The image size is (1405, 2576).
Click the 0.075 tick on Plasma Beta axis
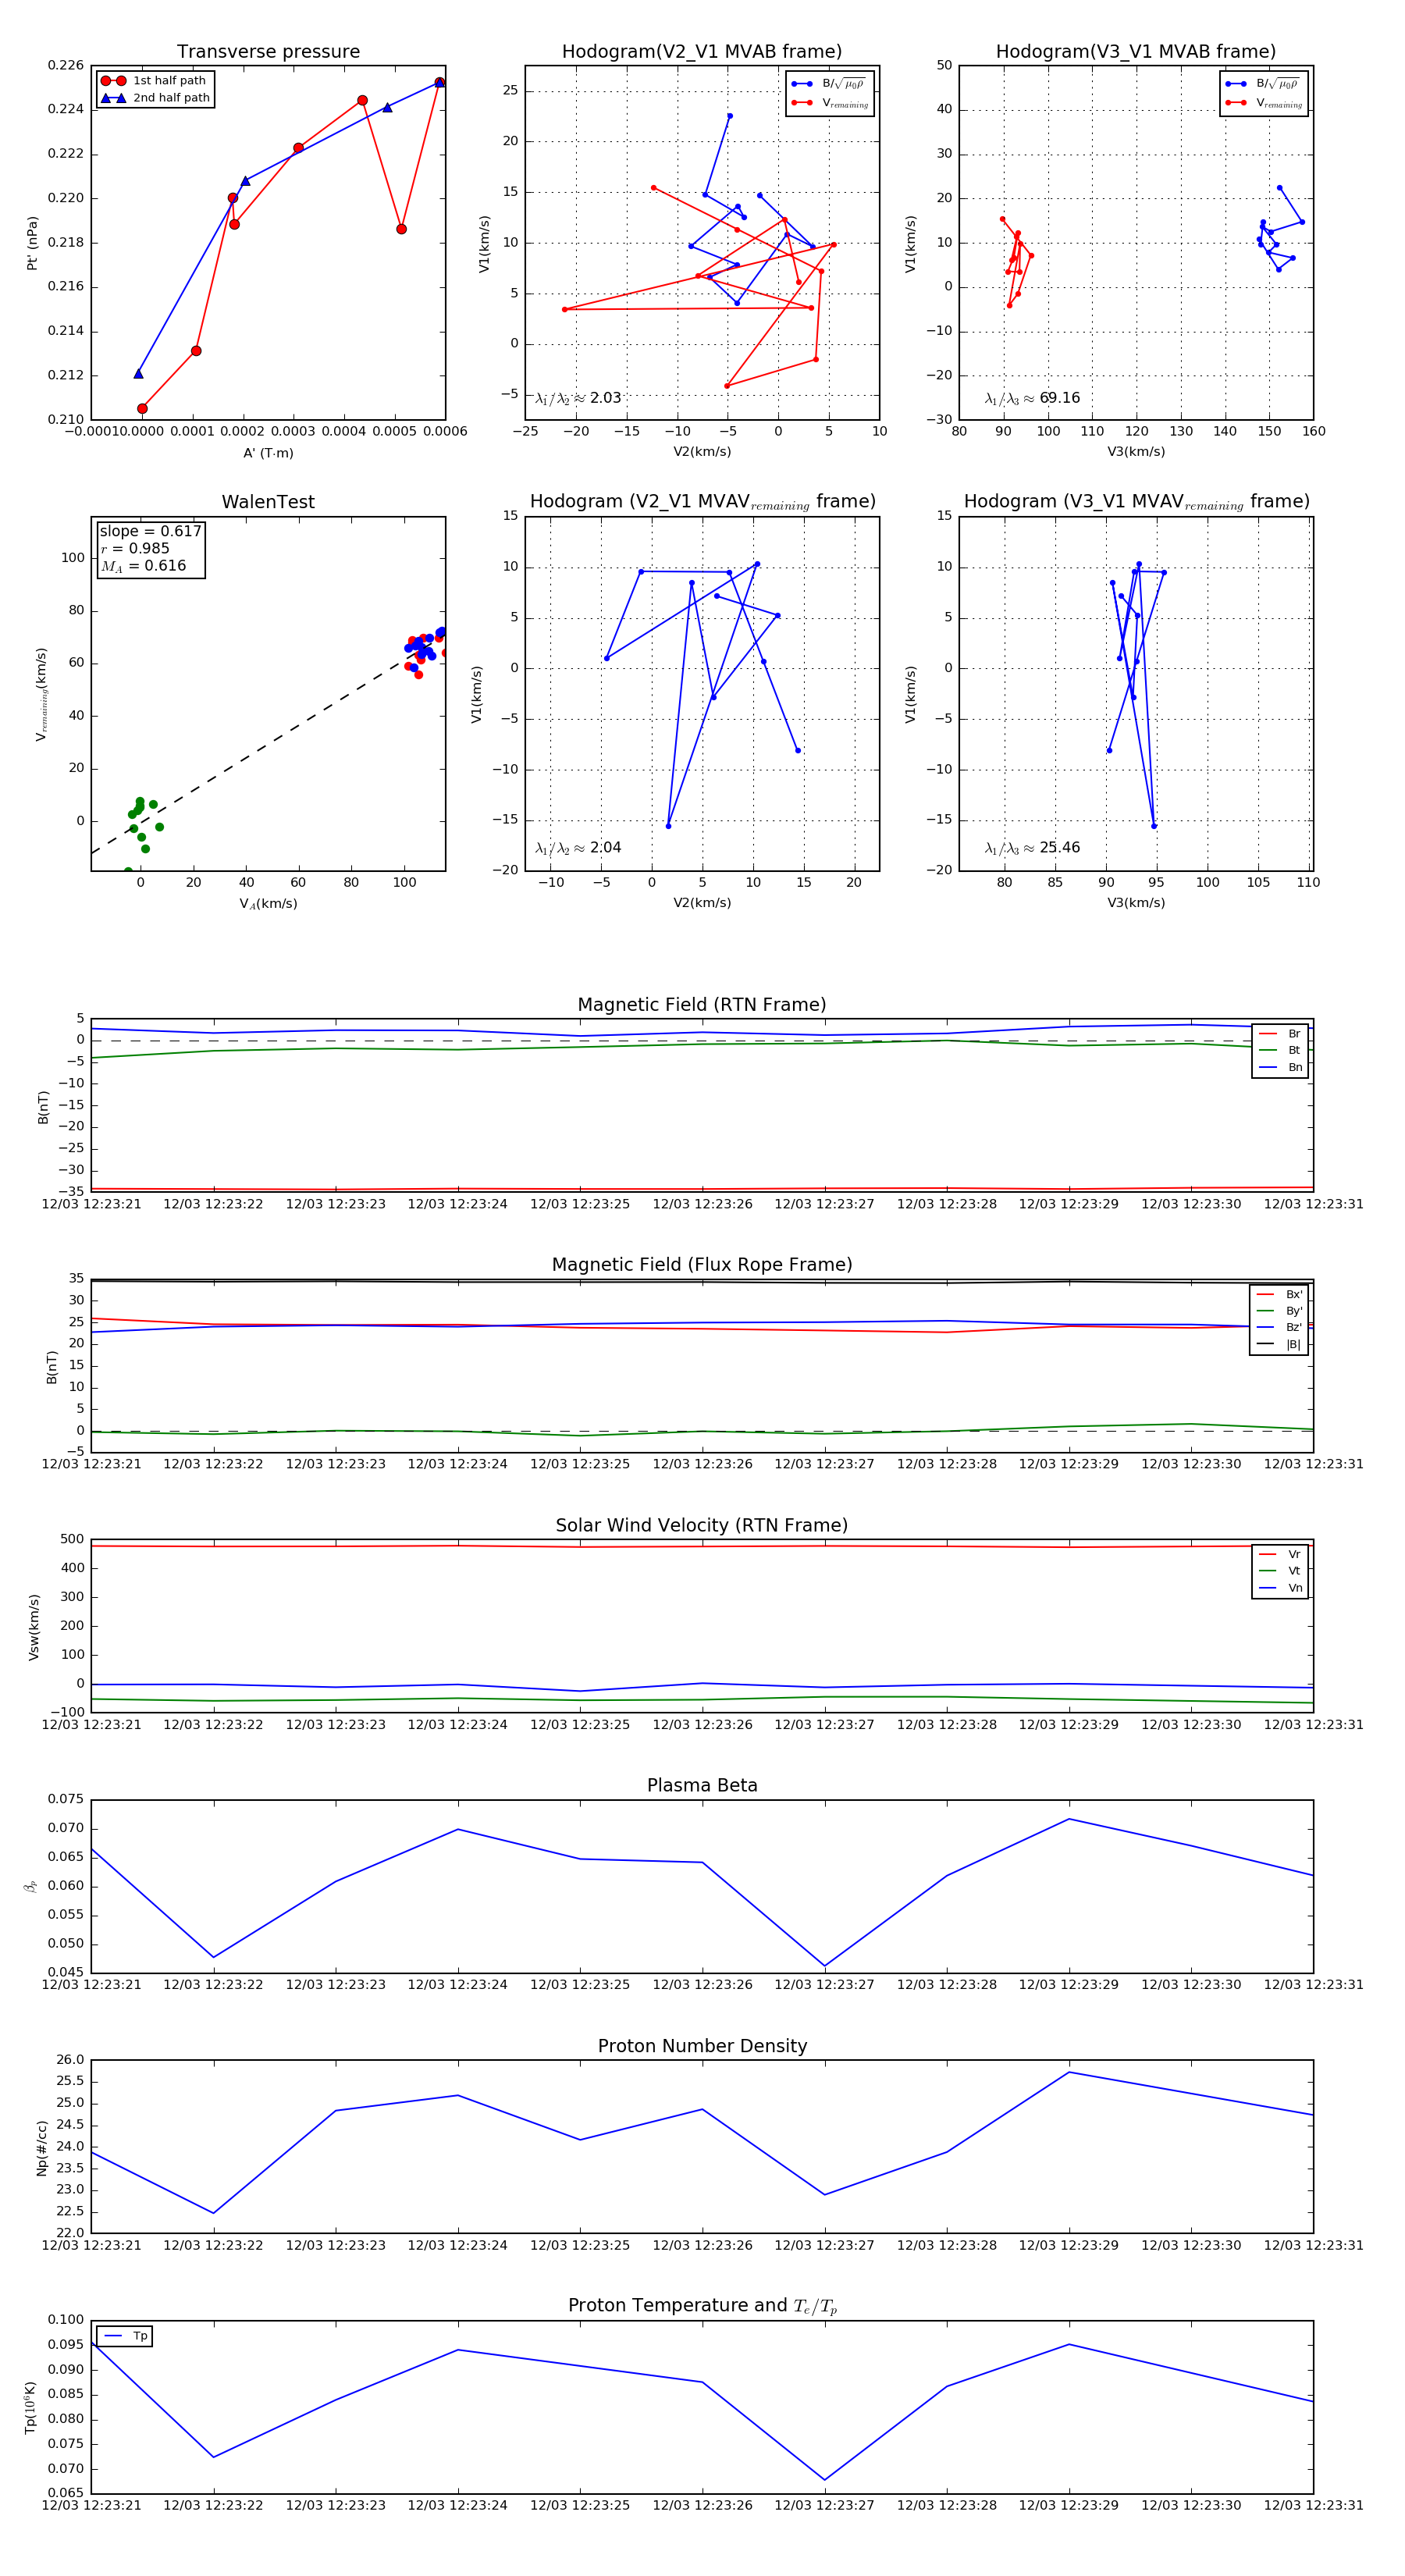[x=66, y=1799]
